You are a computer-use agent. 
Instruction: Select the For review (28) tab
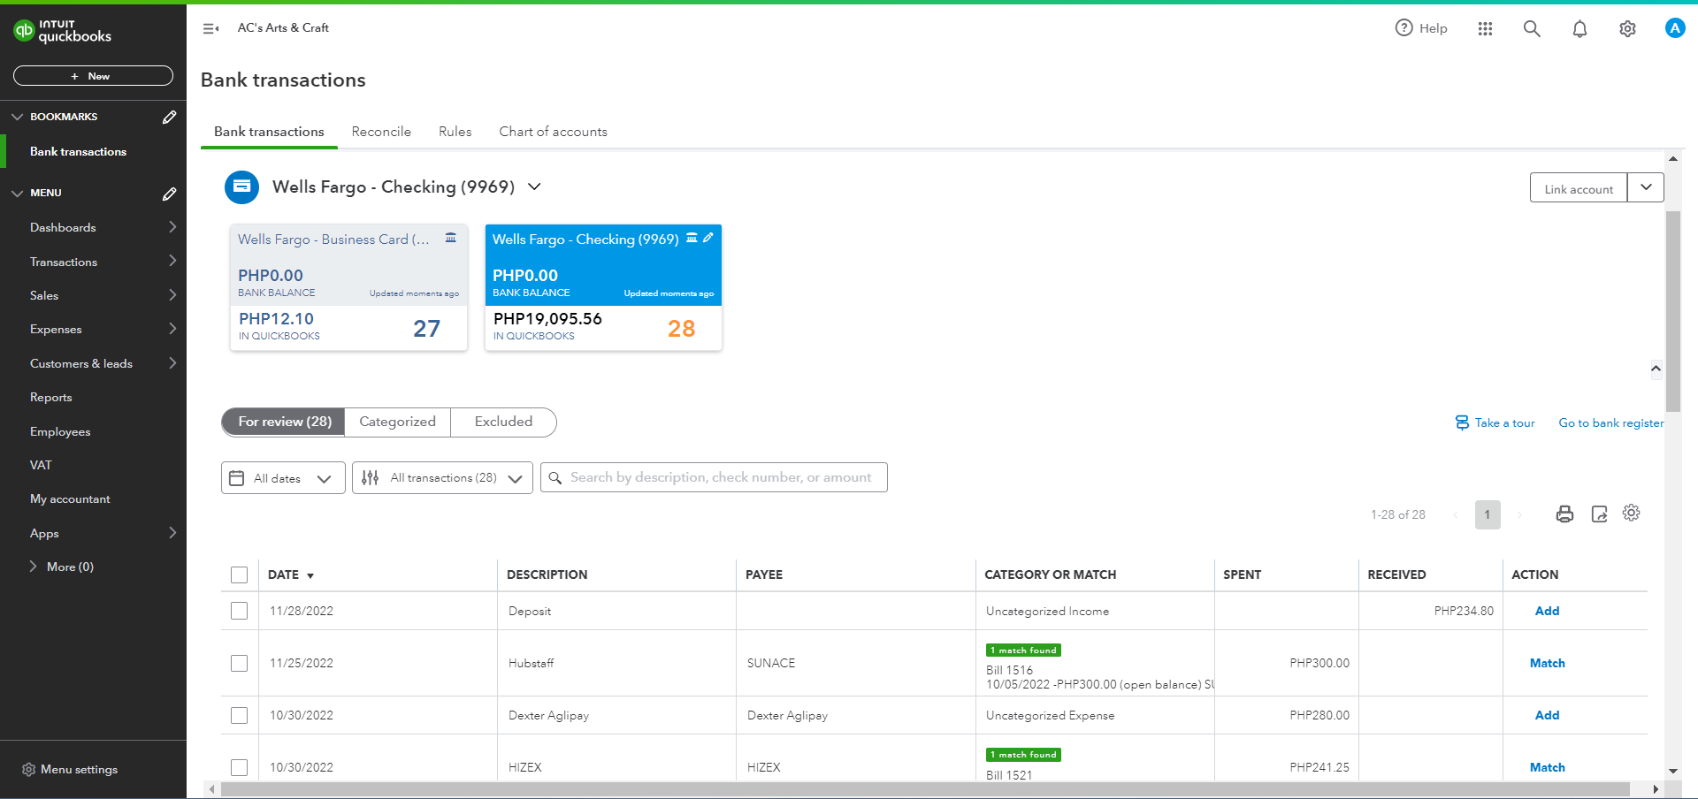pos(284,422)
